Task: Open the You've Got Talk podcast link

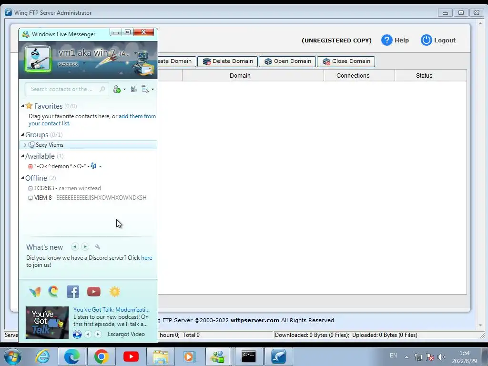Action: [112, 310]
